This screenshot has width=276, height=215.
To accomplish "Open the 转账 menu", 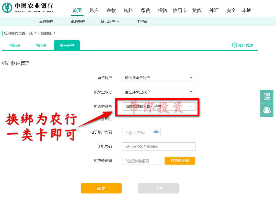I will point(128,10).
